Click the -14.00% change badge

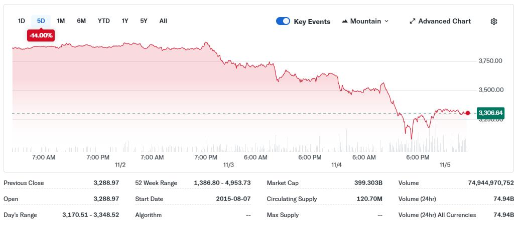click(x=41, y=35)
